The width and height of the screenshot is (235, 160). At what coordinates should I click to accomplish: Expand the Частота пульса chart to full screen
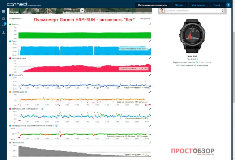tap(150, 58)
